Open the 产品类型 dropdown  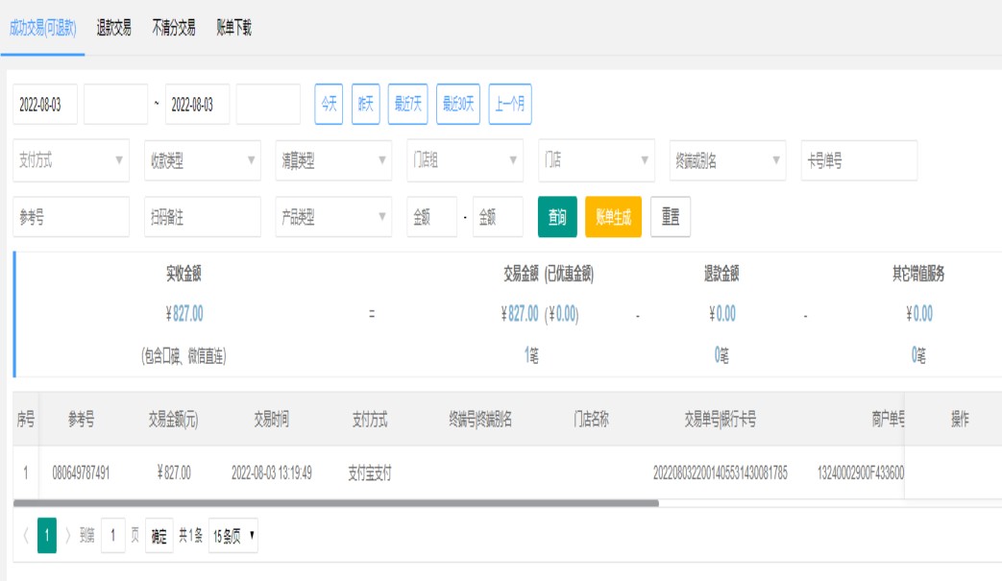pos(334,217)
